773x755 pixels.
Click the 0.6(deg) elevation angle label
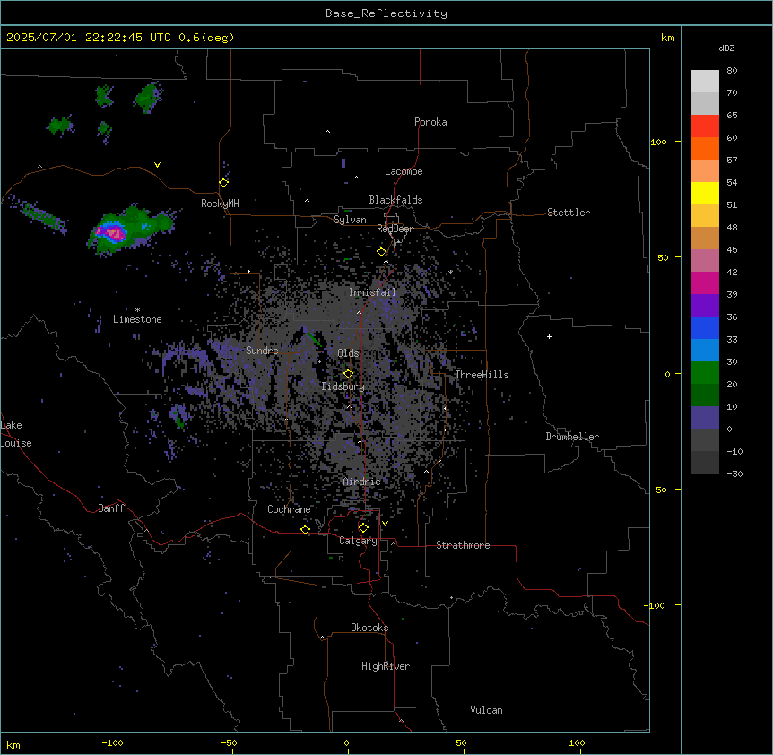point(206,38)
